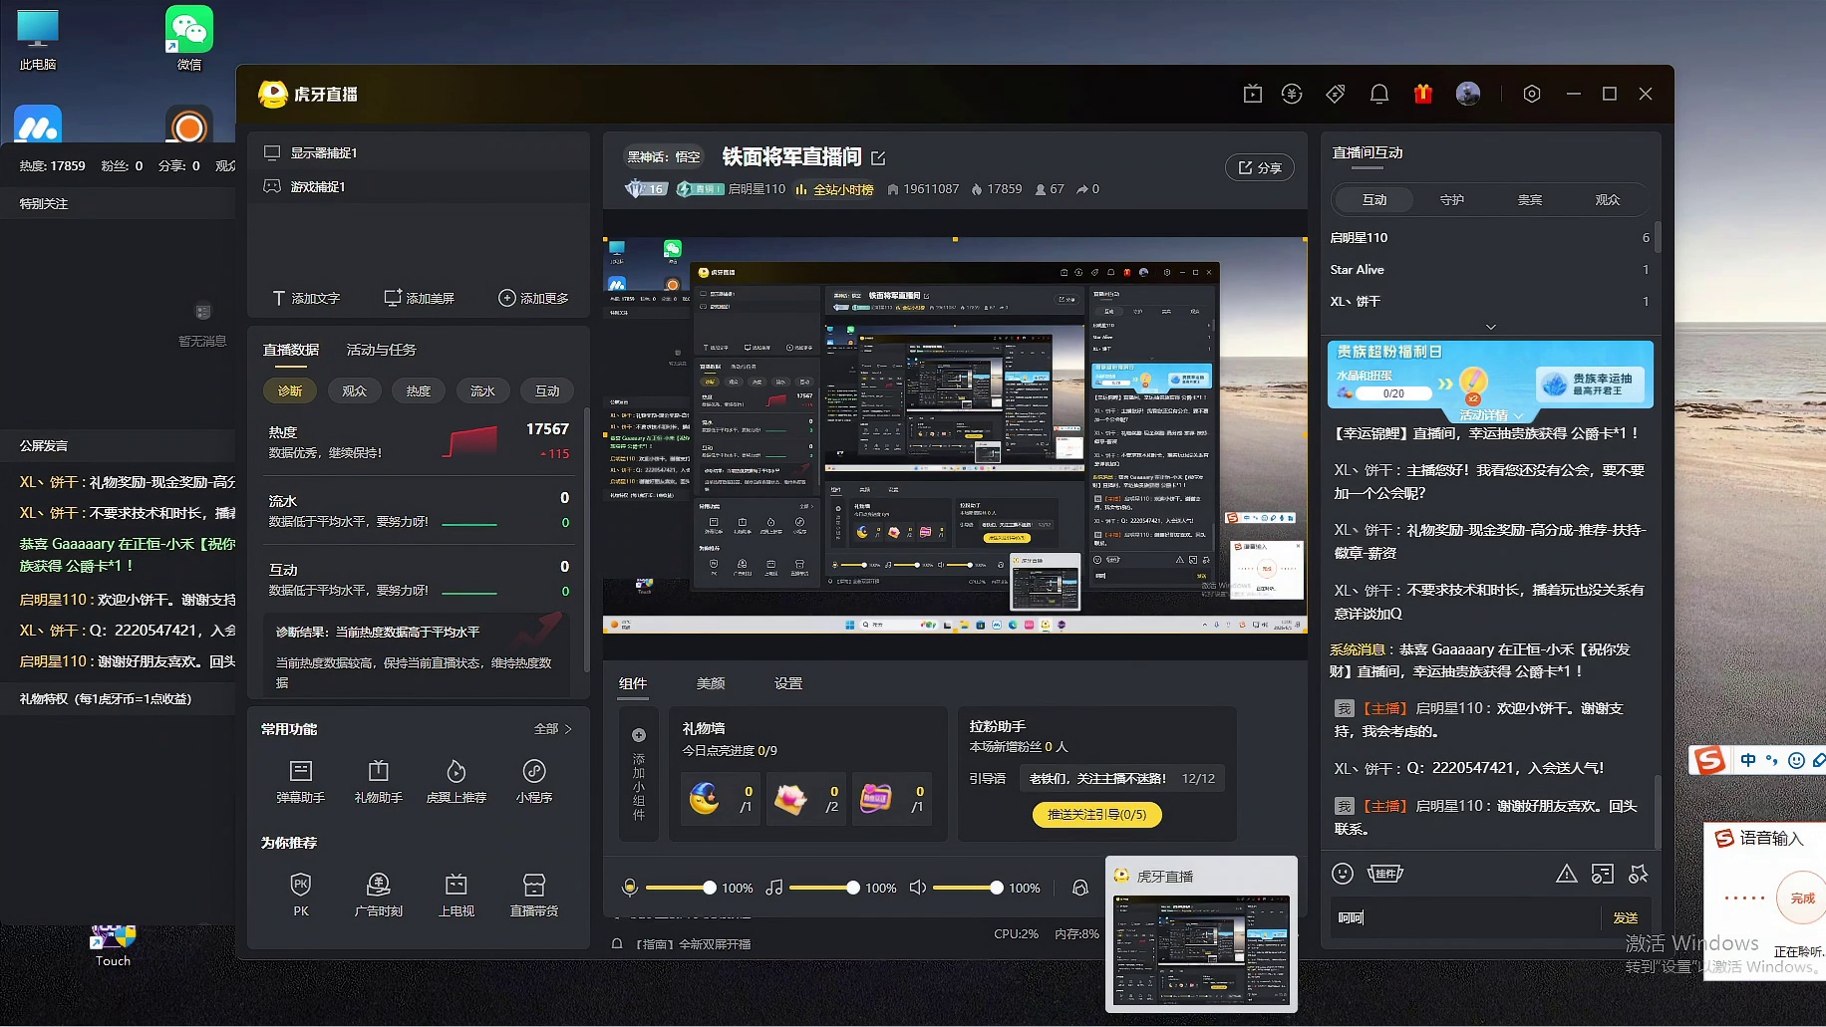The width and height of the screenshot is (1826, 1027).
Task: Switch to 直播数据 tab
Action: click(291, 350)
